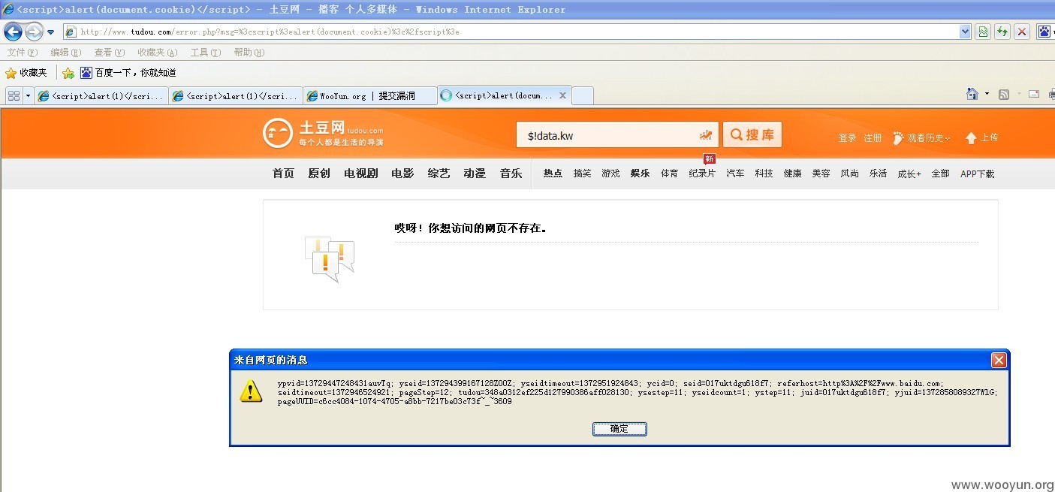
Task: Click the Baidu paw search provider icon
Action: tap(1045, 32)
